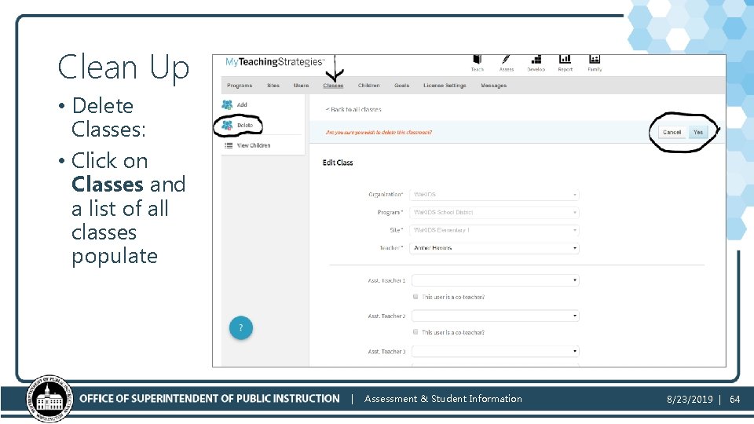
Task: Click the slide date 8/23/2019
Action: (x=690, y=399)
